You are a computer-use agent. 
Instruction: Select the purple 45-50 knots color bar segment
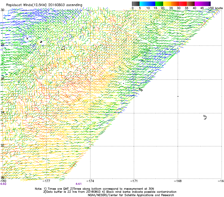[206, 4]
